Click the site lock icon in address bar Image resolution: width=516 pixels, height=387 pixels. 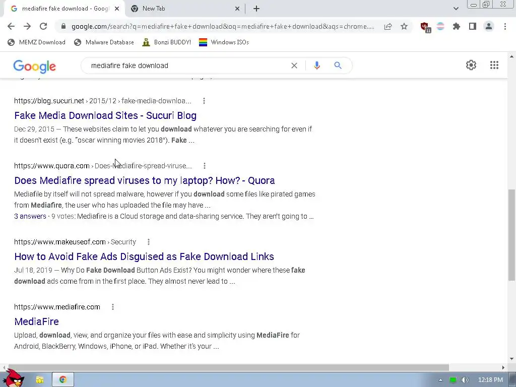pos(63,26)
